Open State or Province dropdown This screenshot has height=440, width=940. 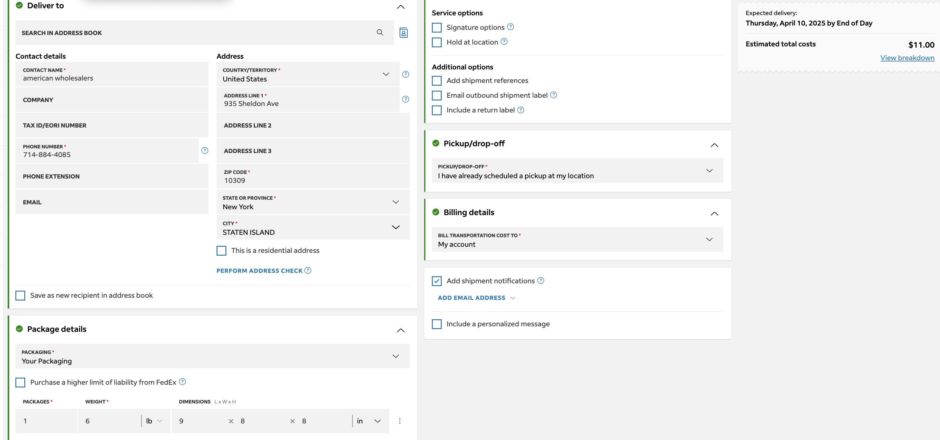[313, 202]
